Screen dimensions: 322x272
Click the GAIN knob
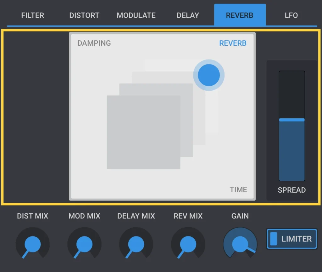coord(240,243)
